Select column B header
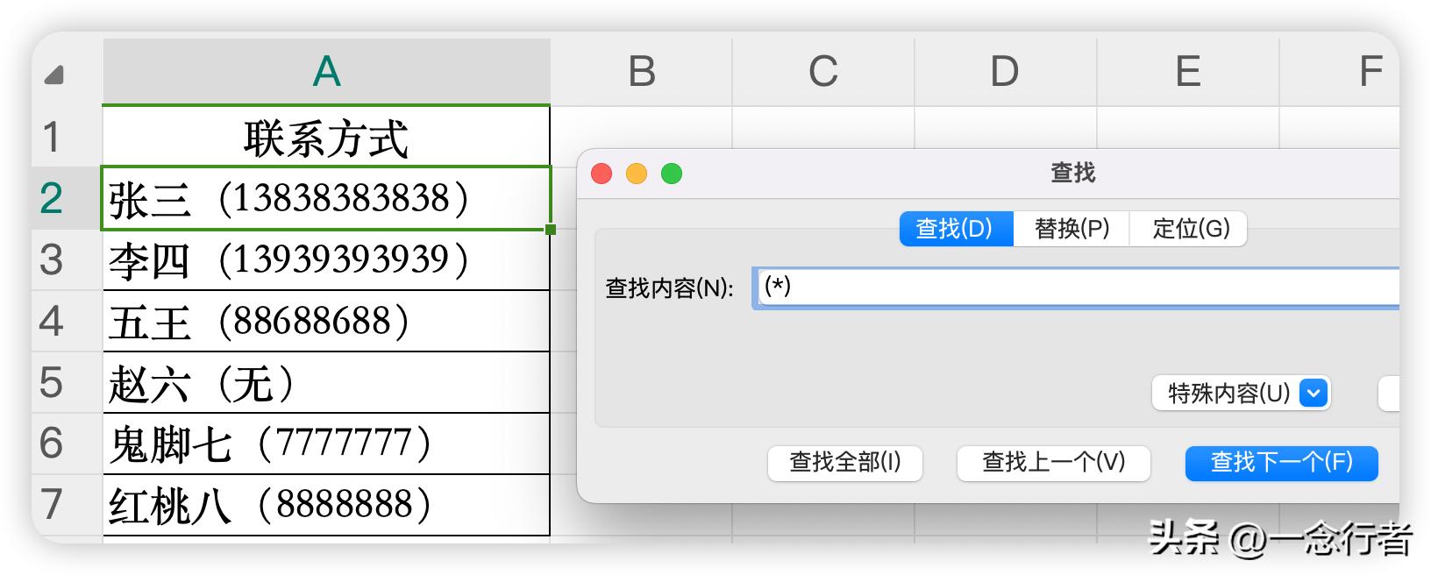Screen dimensions: 1431x575 click(x=641, y=71)
